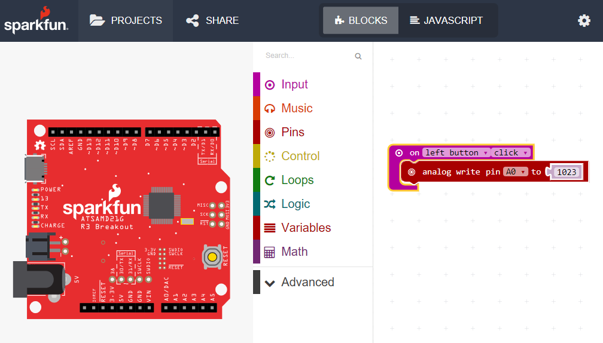Click the yellow RESET button on the board
Viewport: 603px width, 343px height.
(212, 257)
